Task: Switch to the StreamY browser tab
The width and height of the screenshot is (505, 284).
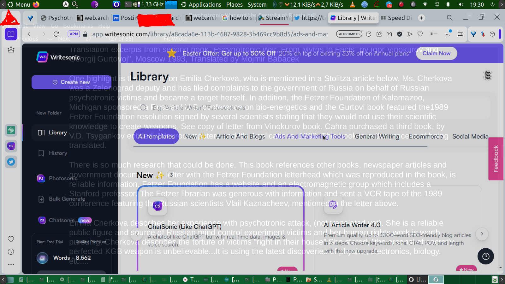Action: (x=274, y=18)
